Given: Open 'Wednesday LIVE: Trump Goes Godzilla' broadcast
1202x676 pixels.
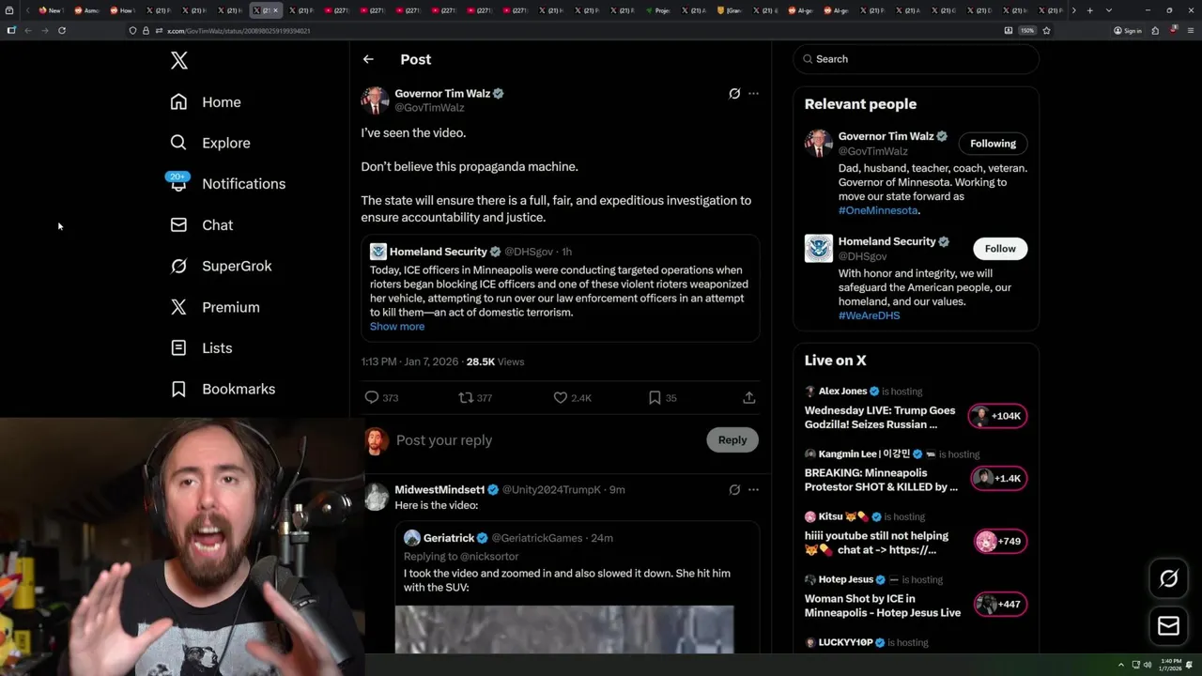Looking at the screenshot, I should [880, 418].
